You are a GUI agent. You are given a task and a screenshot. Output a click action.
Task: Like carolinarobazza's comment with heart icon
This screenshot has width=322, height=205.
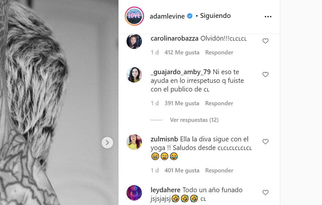point(265,41)
